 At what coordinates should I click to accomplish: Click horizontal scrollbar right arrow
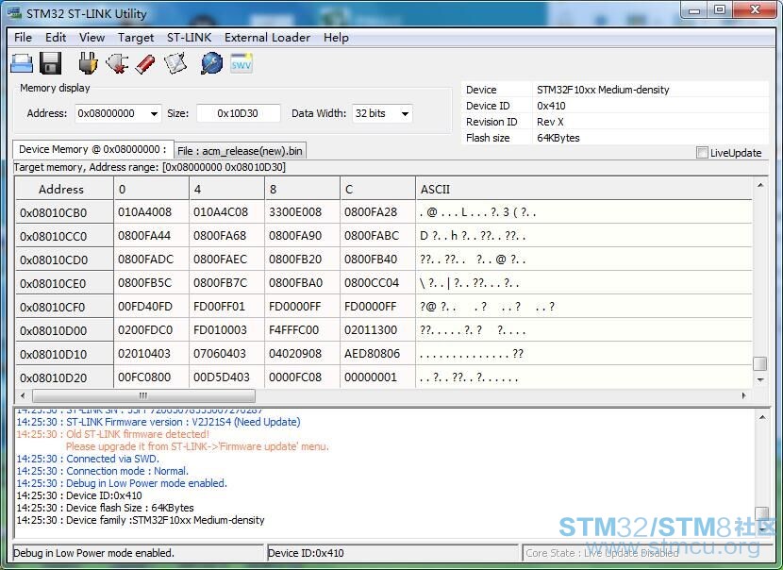point(743,395)
